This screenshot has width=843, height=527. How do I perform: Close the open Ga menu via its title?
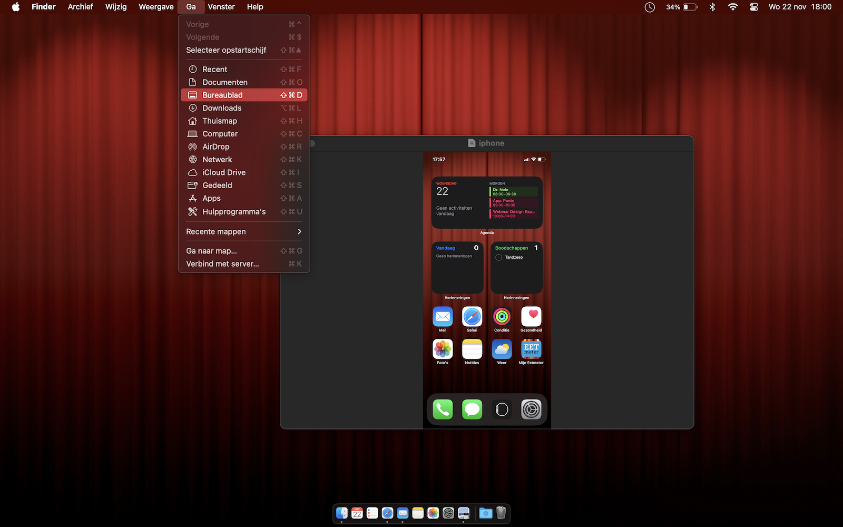click(191, 7)
